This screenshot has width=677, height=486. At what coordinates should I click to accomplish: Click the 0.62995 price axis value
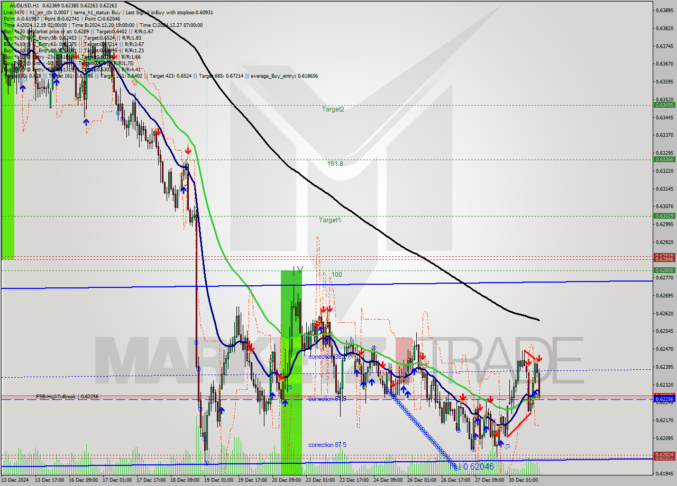click(x=665, y=224)
